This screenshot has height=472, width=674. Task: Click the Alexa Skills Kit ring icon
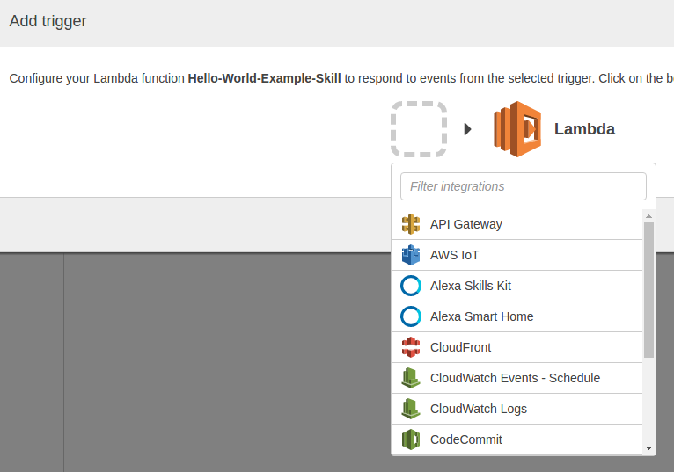[x=411, y=286]
